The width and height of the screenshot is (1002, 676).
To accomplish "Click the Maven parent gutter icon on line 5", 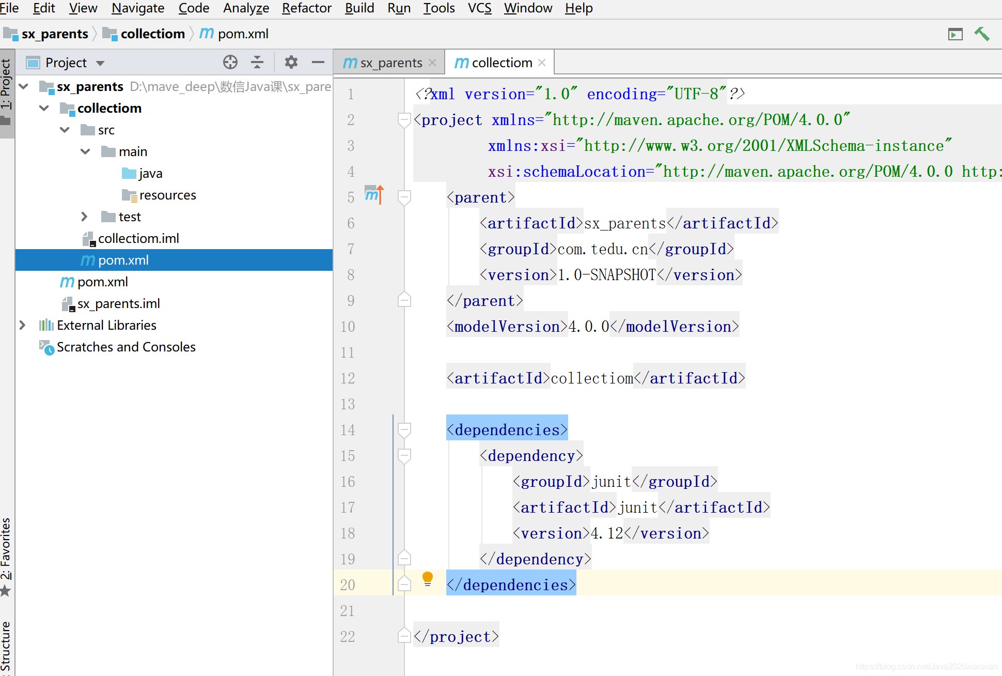I will pos(374,195).
